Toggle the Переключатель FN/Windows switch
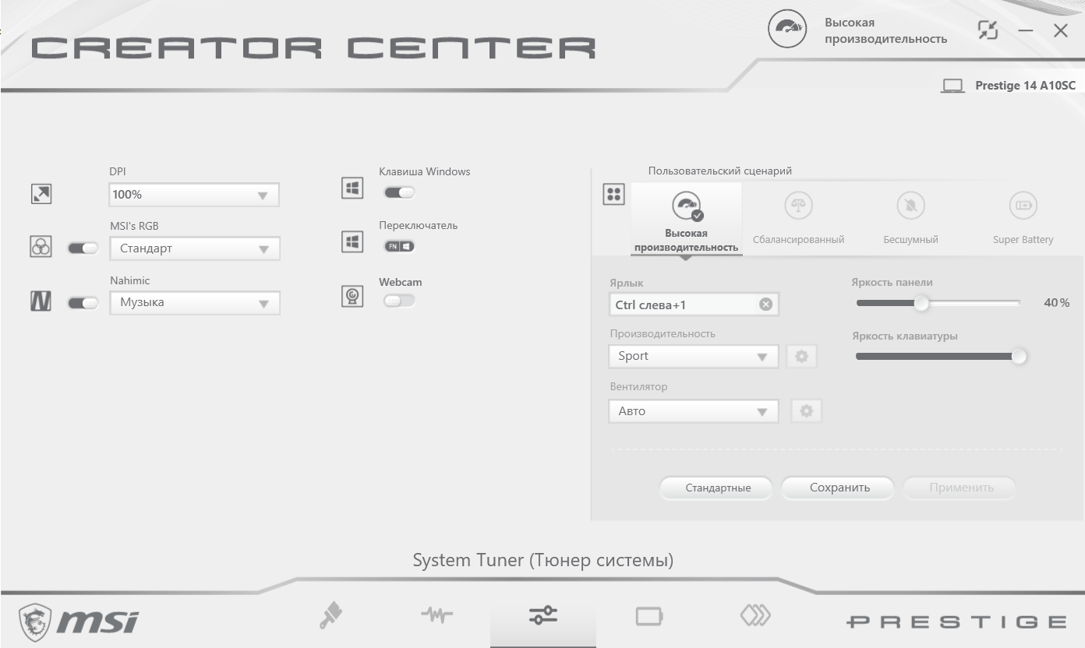 click(x=399, y=246)
